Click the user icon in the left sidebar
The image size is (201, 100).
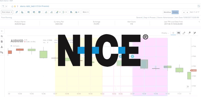pos(2,47)
